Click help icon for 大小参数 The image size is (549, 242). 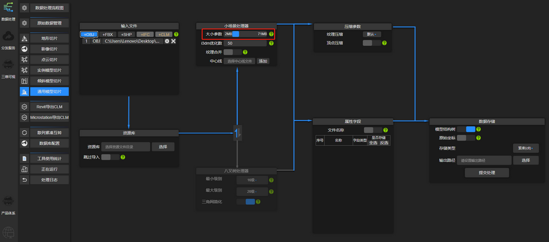tap(272, 34)
